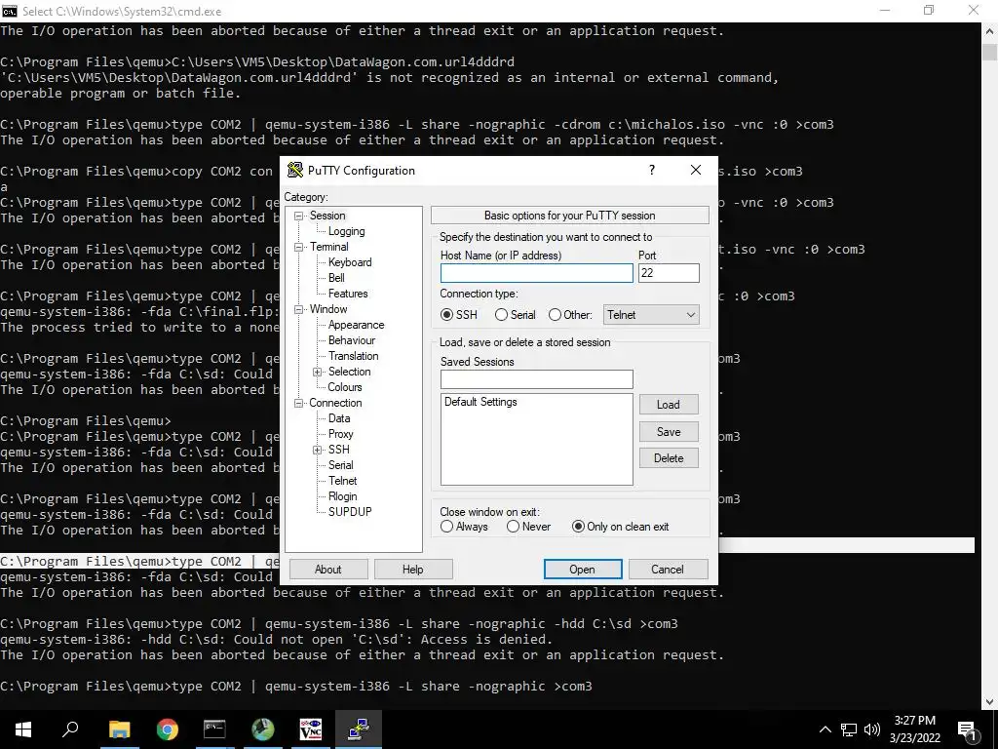Set close window on exit to Never
The width and height of the screenshot is (998, 749).
528,527
